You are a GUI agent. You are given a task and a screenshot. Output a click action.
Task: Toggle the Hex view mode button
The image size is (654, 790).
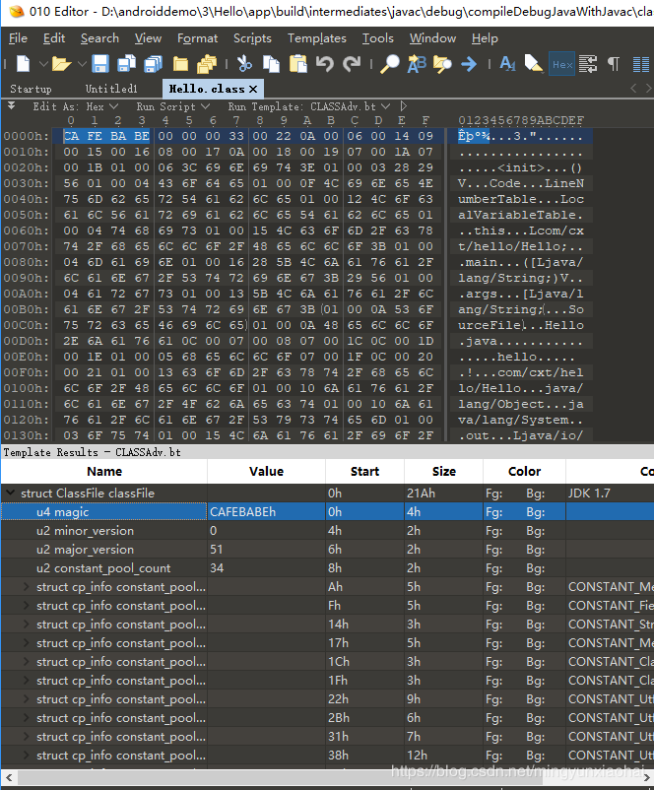click(x=561, y=64)
